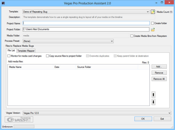
Task: Click the template folder icon beside Media Count
Action: [x=153, y=12]
